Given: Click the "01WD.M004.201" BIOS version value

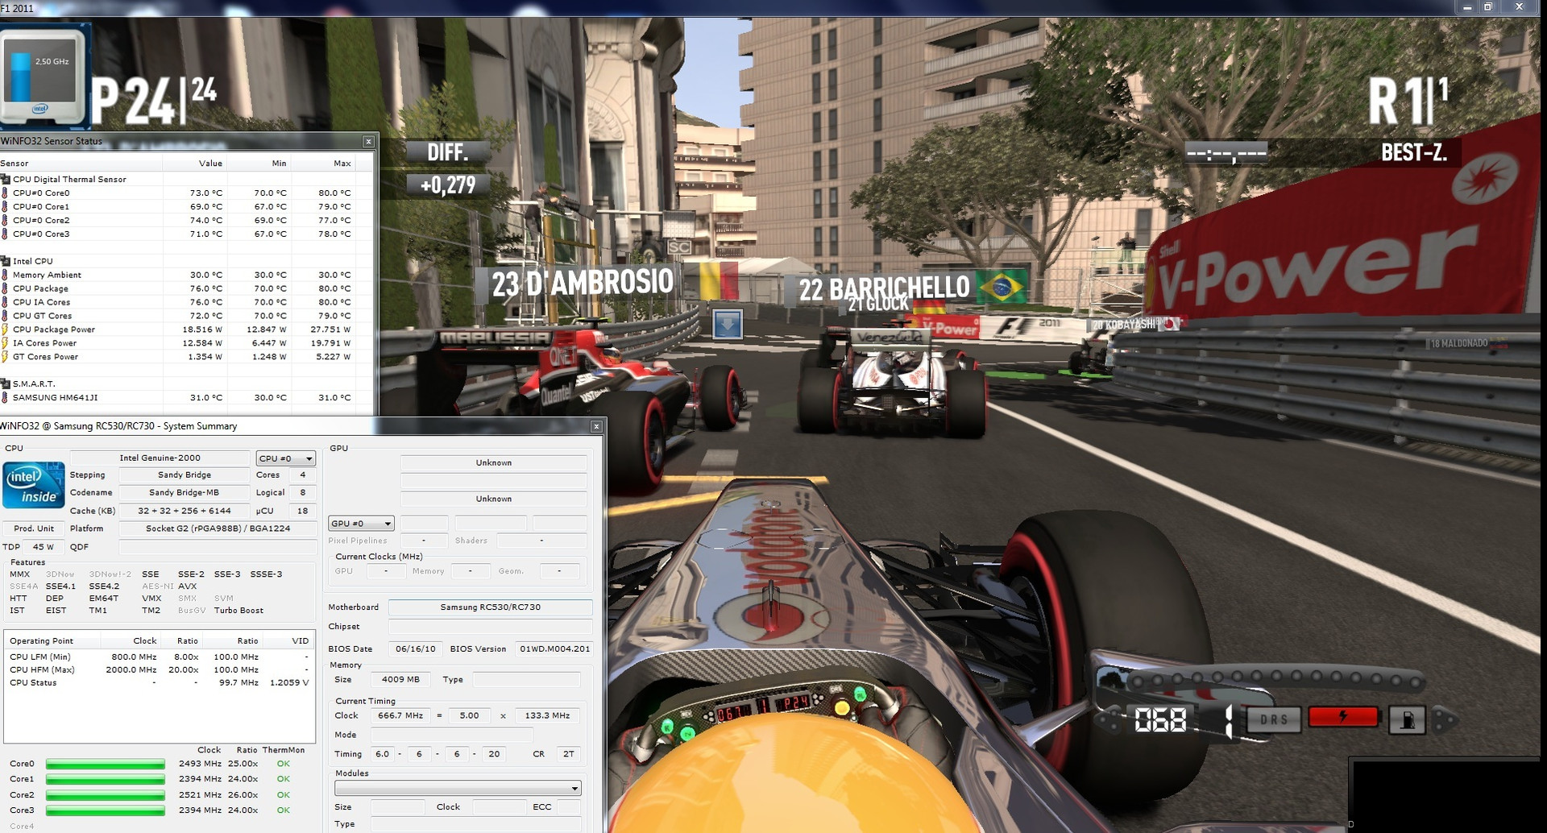Looking at the screenshot, I should pyautogui.click(x=554, y=649).
